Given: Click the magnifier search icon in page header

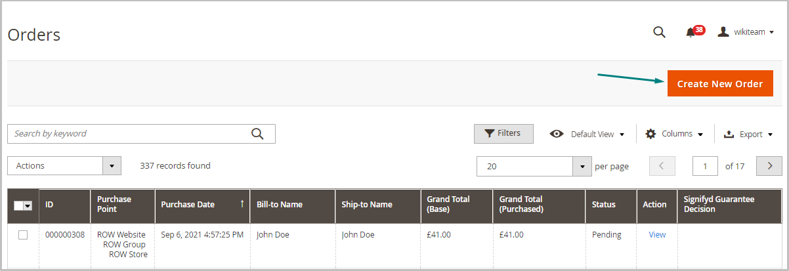Looking at the screenshot, I should (x=659, y=32).
